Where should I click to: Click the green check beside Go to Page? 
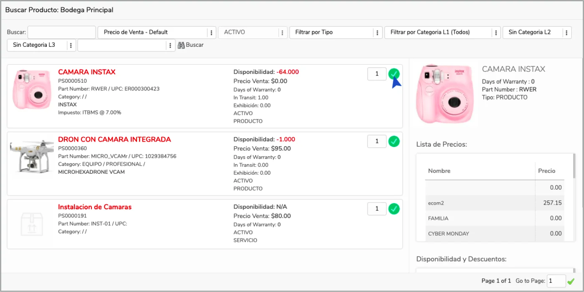click(571, 281)
